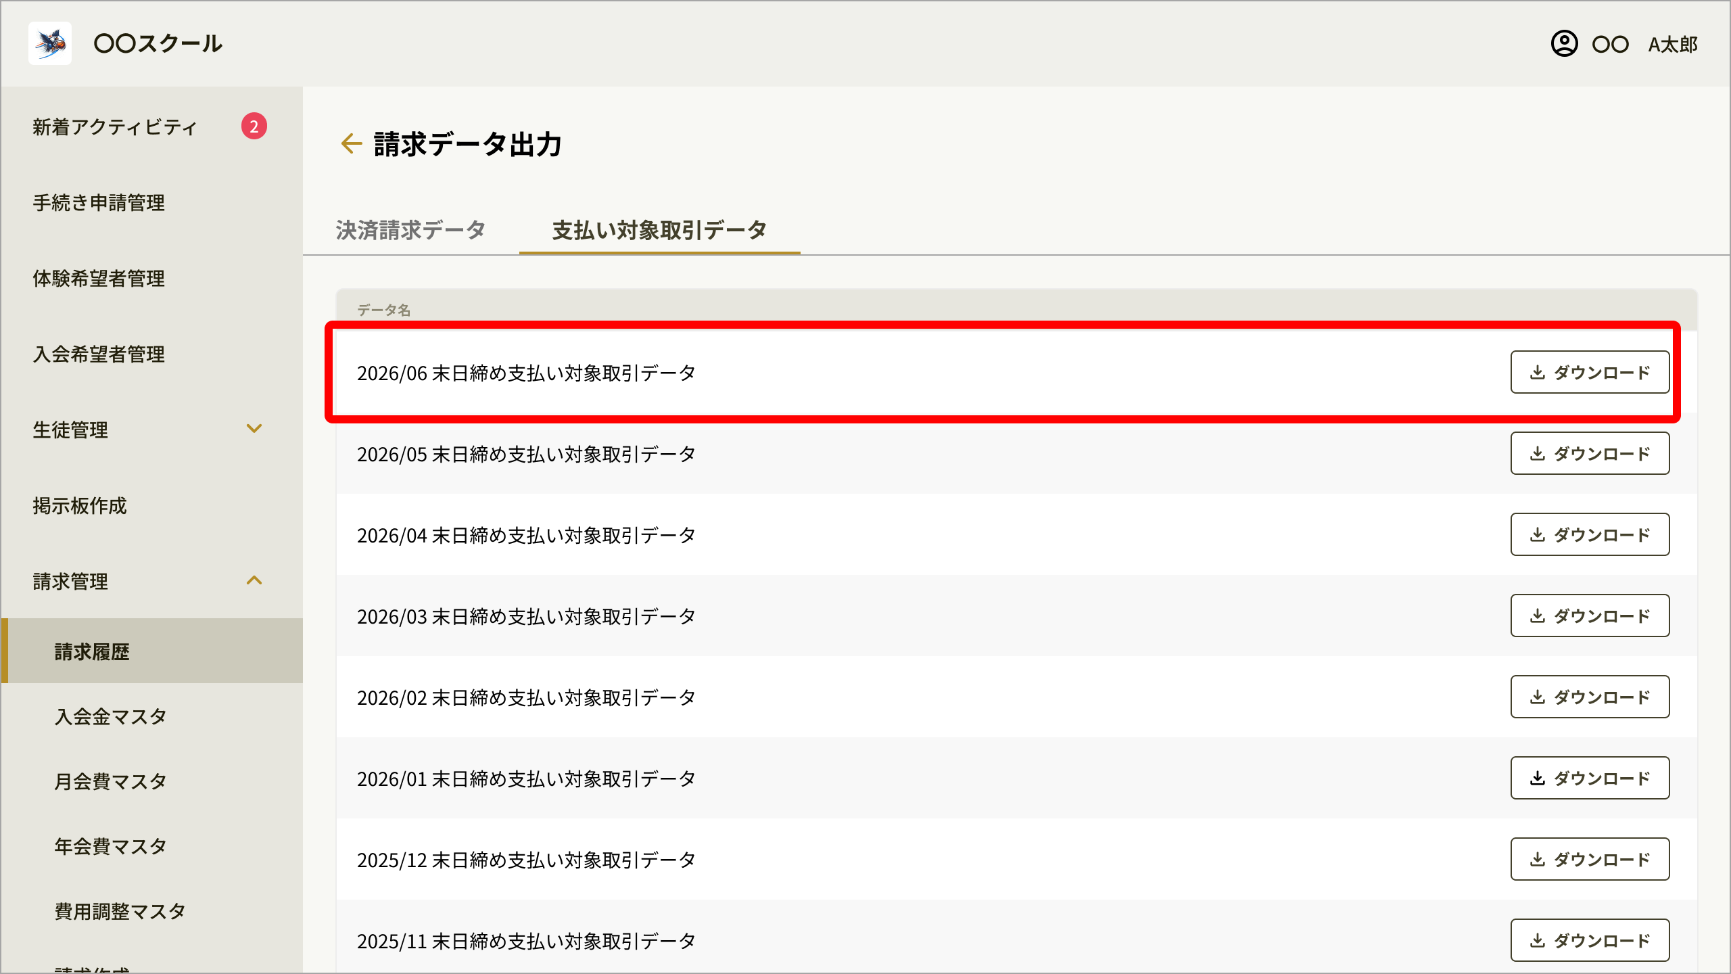
Task: Click the A太郎 user name
Action: tap(1673, 45)
